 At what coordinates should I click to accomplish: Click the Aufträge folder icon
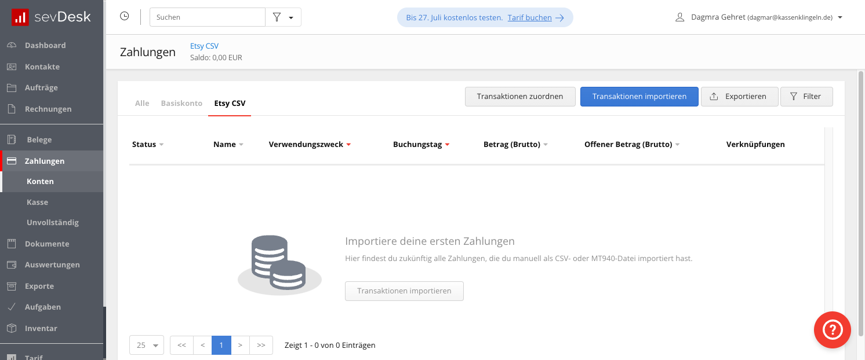(x=12, y=88)
